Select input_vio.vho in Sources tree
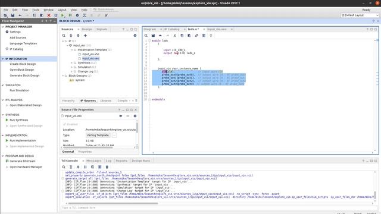381x214 pixels. 90,54
